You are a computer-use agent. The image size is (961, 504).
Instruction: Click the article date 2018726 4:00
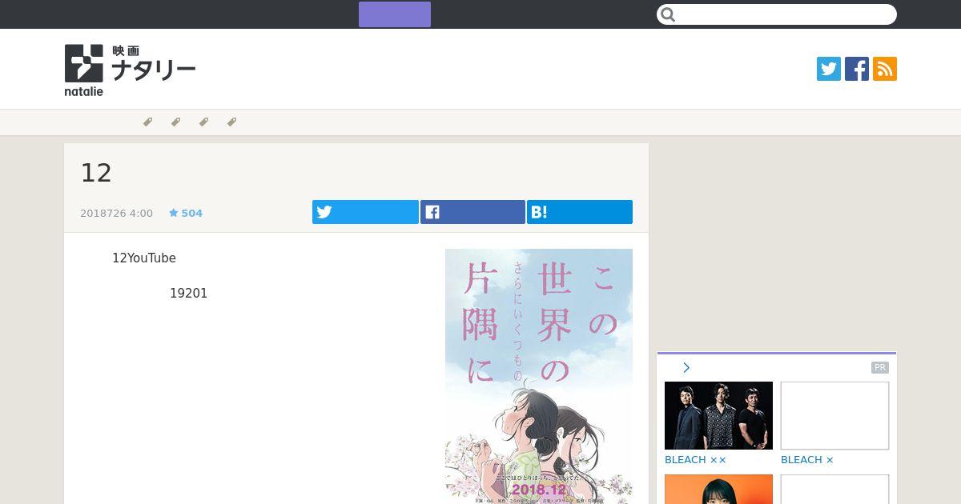pos(116,213)
